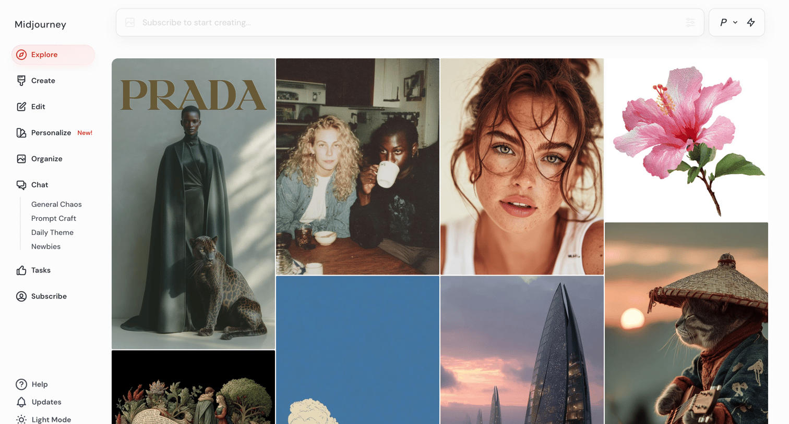Go to the Create section

(53, 81)
